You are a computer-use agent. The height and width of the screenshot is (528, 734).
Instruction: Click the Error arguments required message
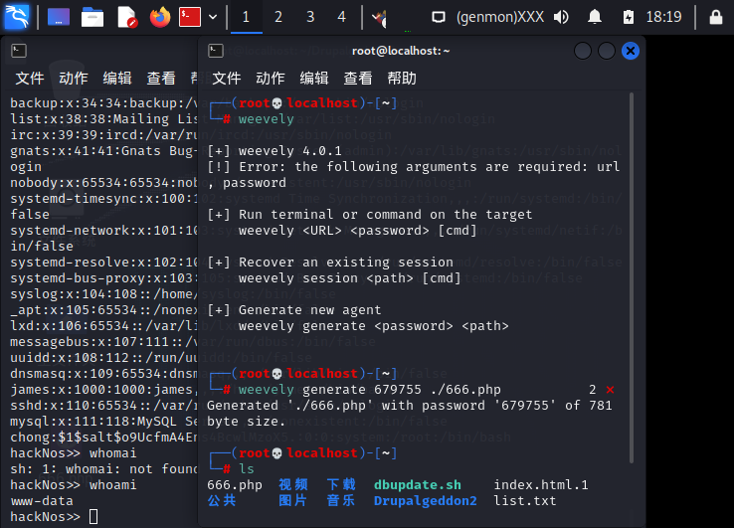(x=414, y=175)
